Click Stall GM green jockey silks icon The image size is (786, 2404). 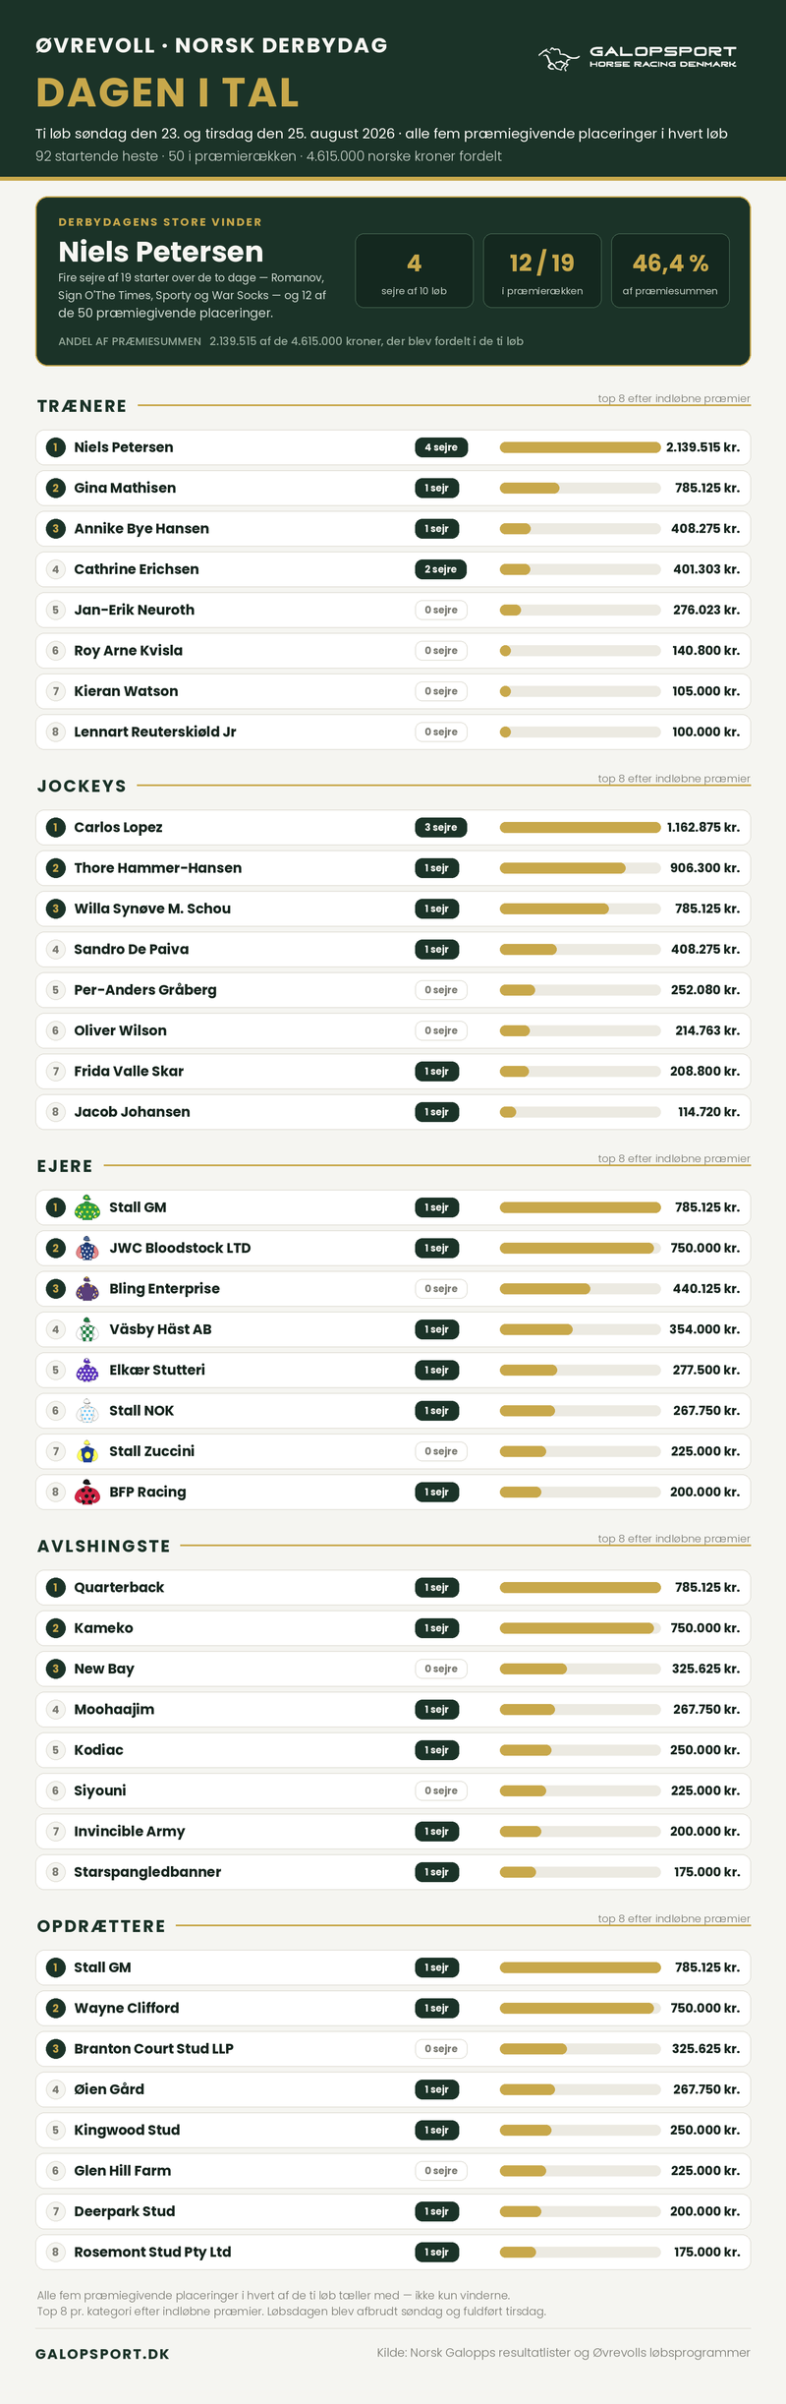[x=87, y=1207]
